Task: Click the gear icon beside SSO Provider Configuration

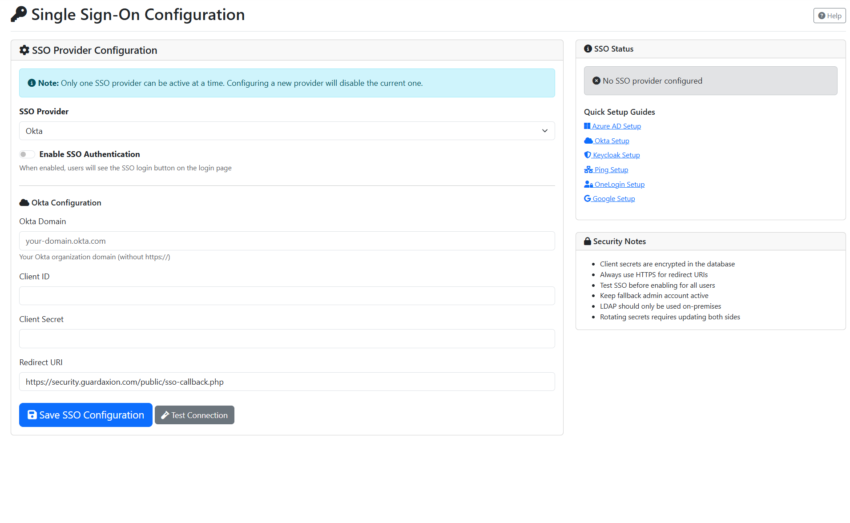Action: 24,50
